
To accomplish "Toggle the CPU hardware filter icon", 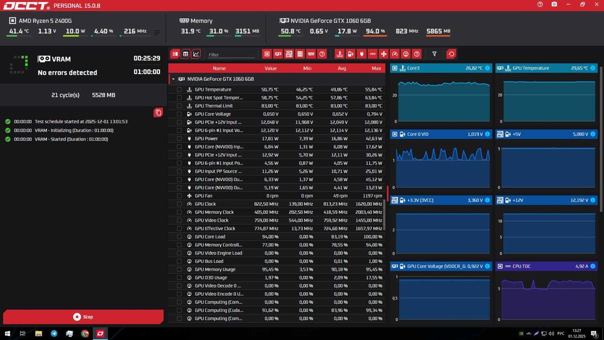I will 267,54.
